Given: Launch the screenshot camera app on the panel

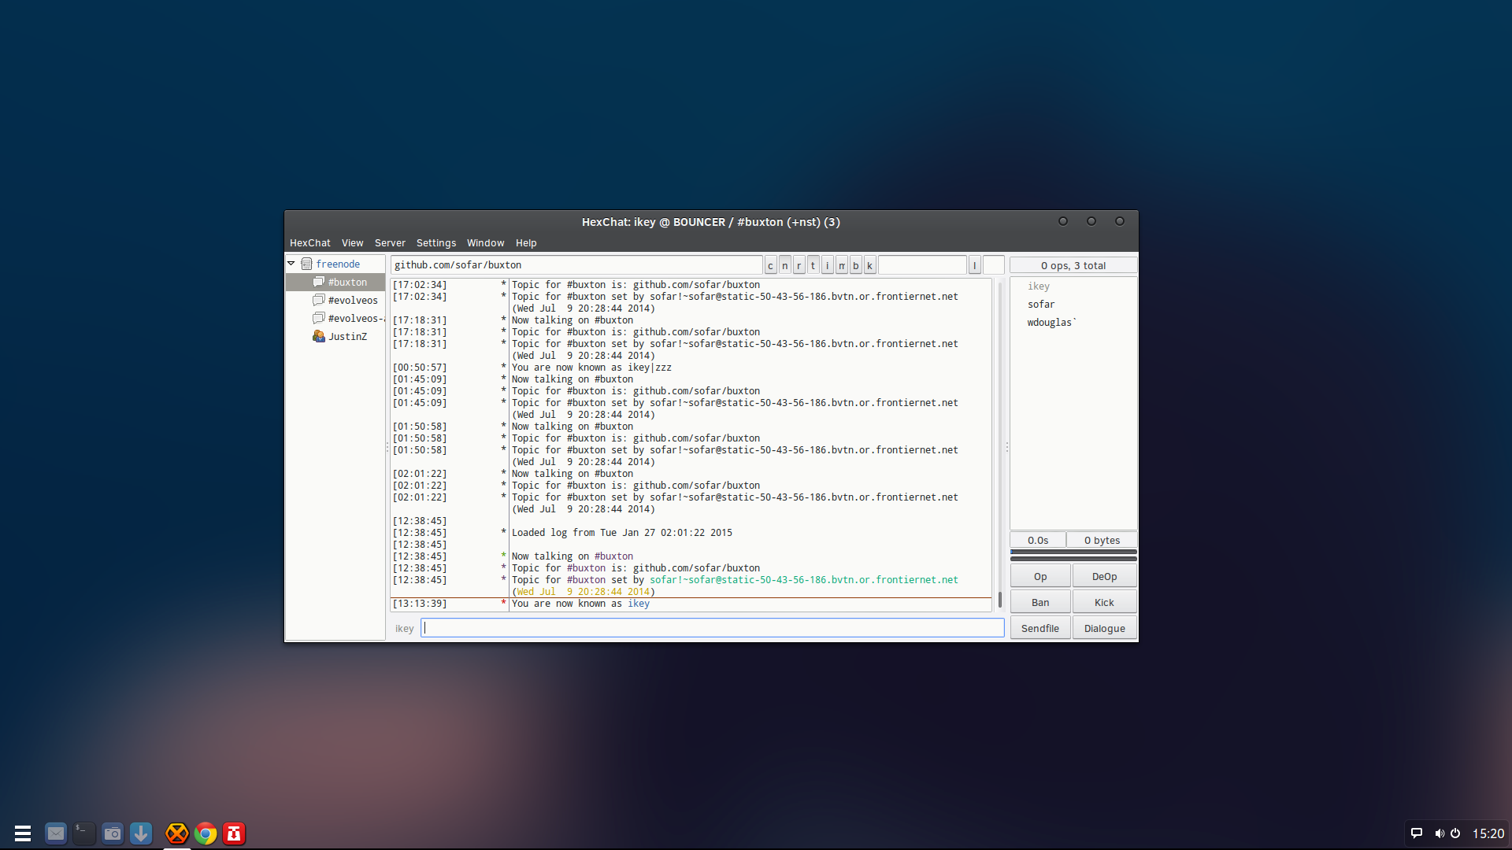Looking at the screenshot, I should (113, 833).
